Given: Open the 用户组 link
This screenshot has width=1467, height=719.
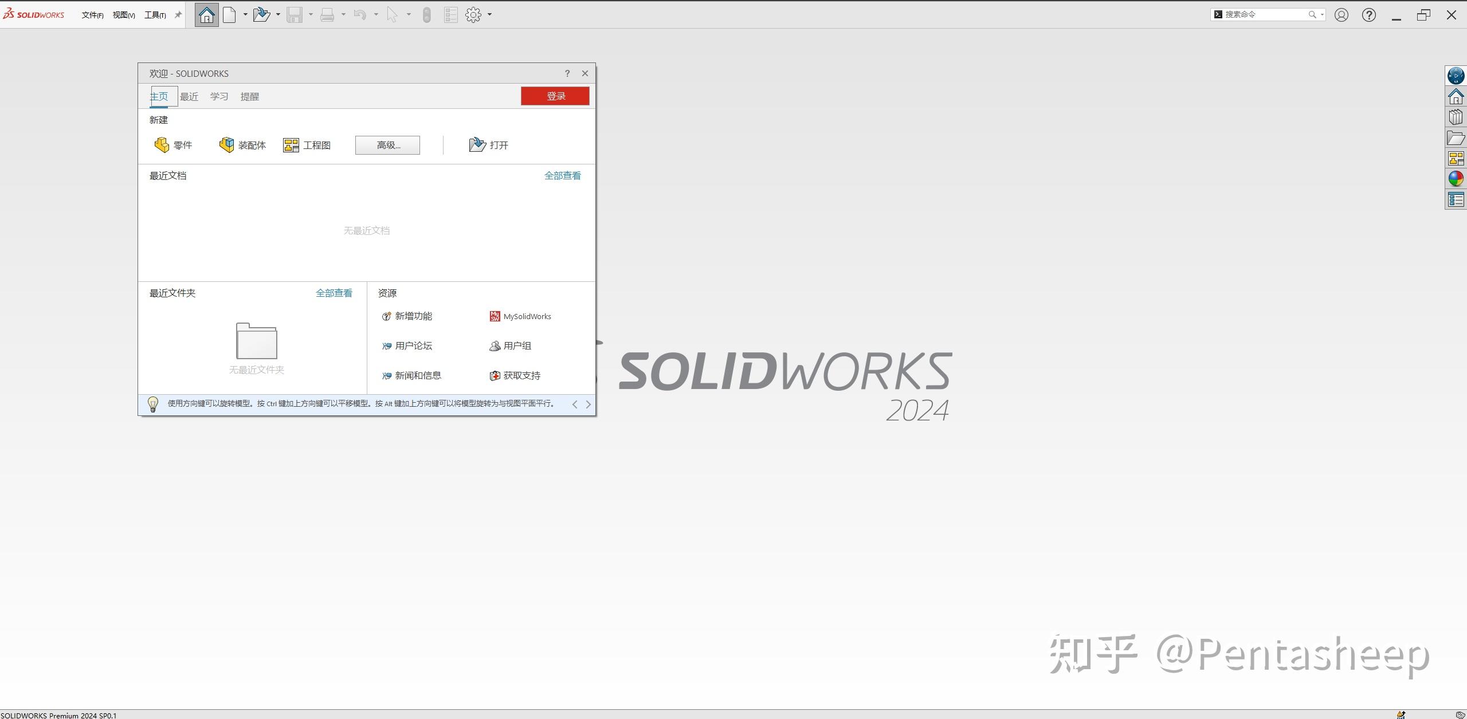Looking at the screenshot, I should [510, 346].
